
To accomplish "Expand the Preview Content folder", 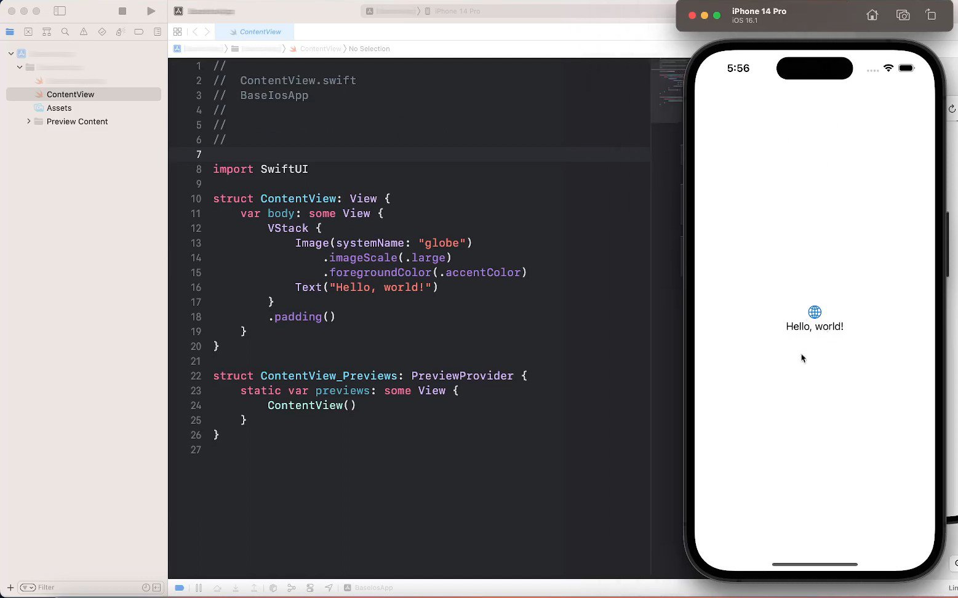I will pos(28,121).
